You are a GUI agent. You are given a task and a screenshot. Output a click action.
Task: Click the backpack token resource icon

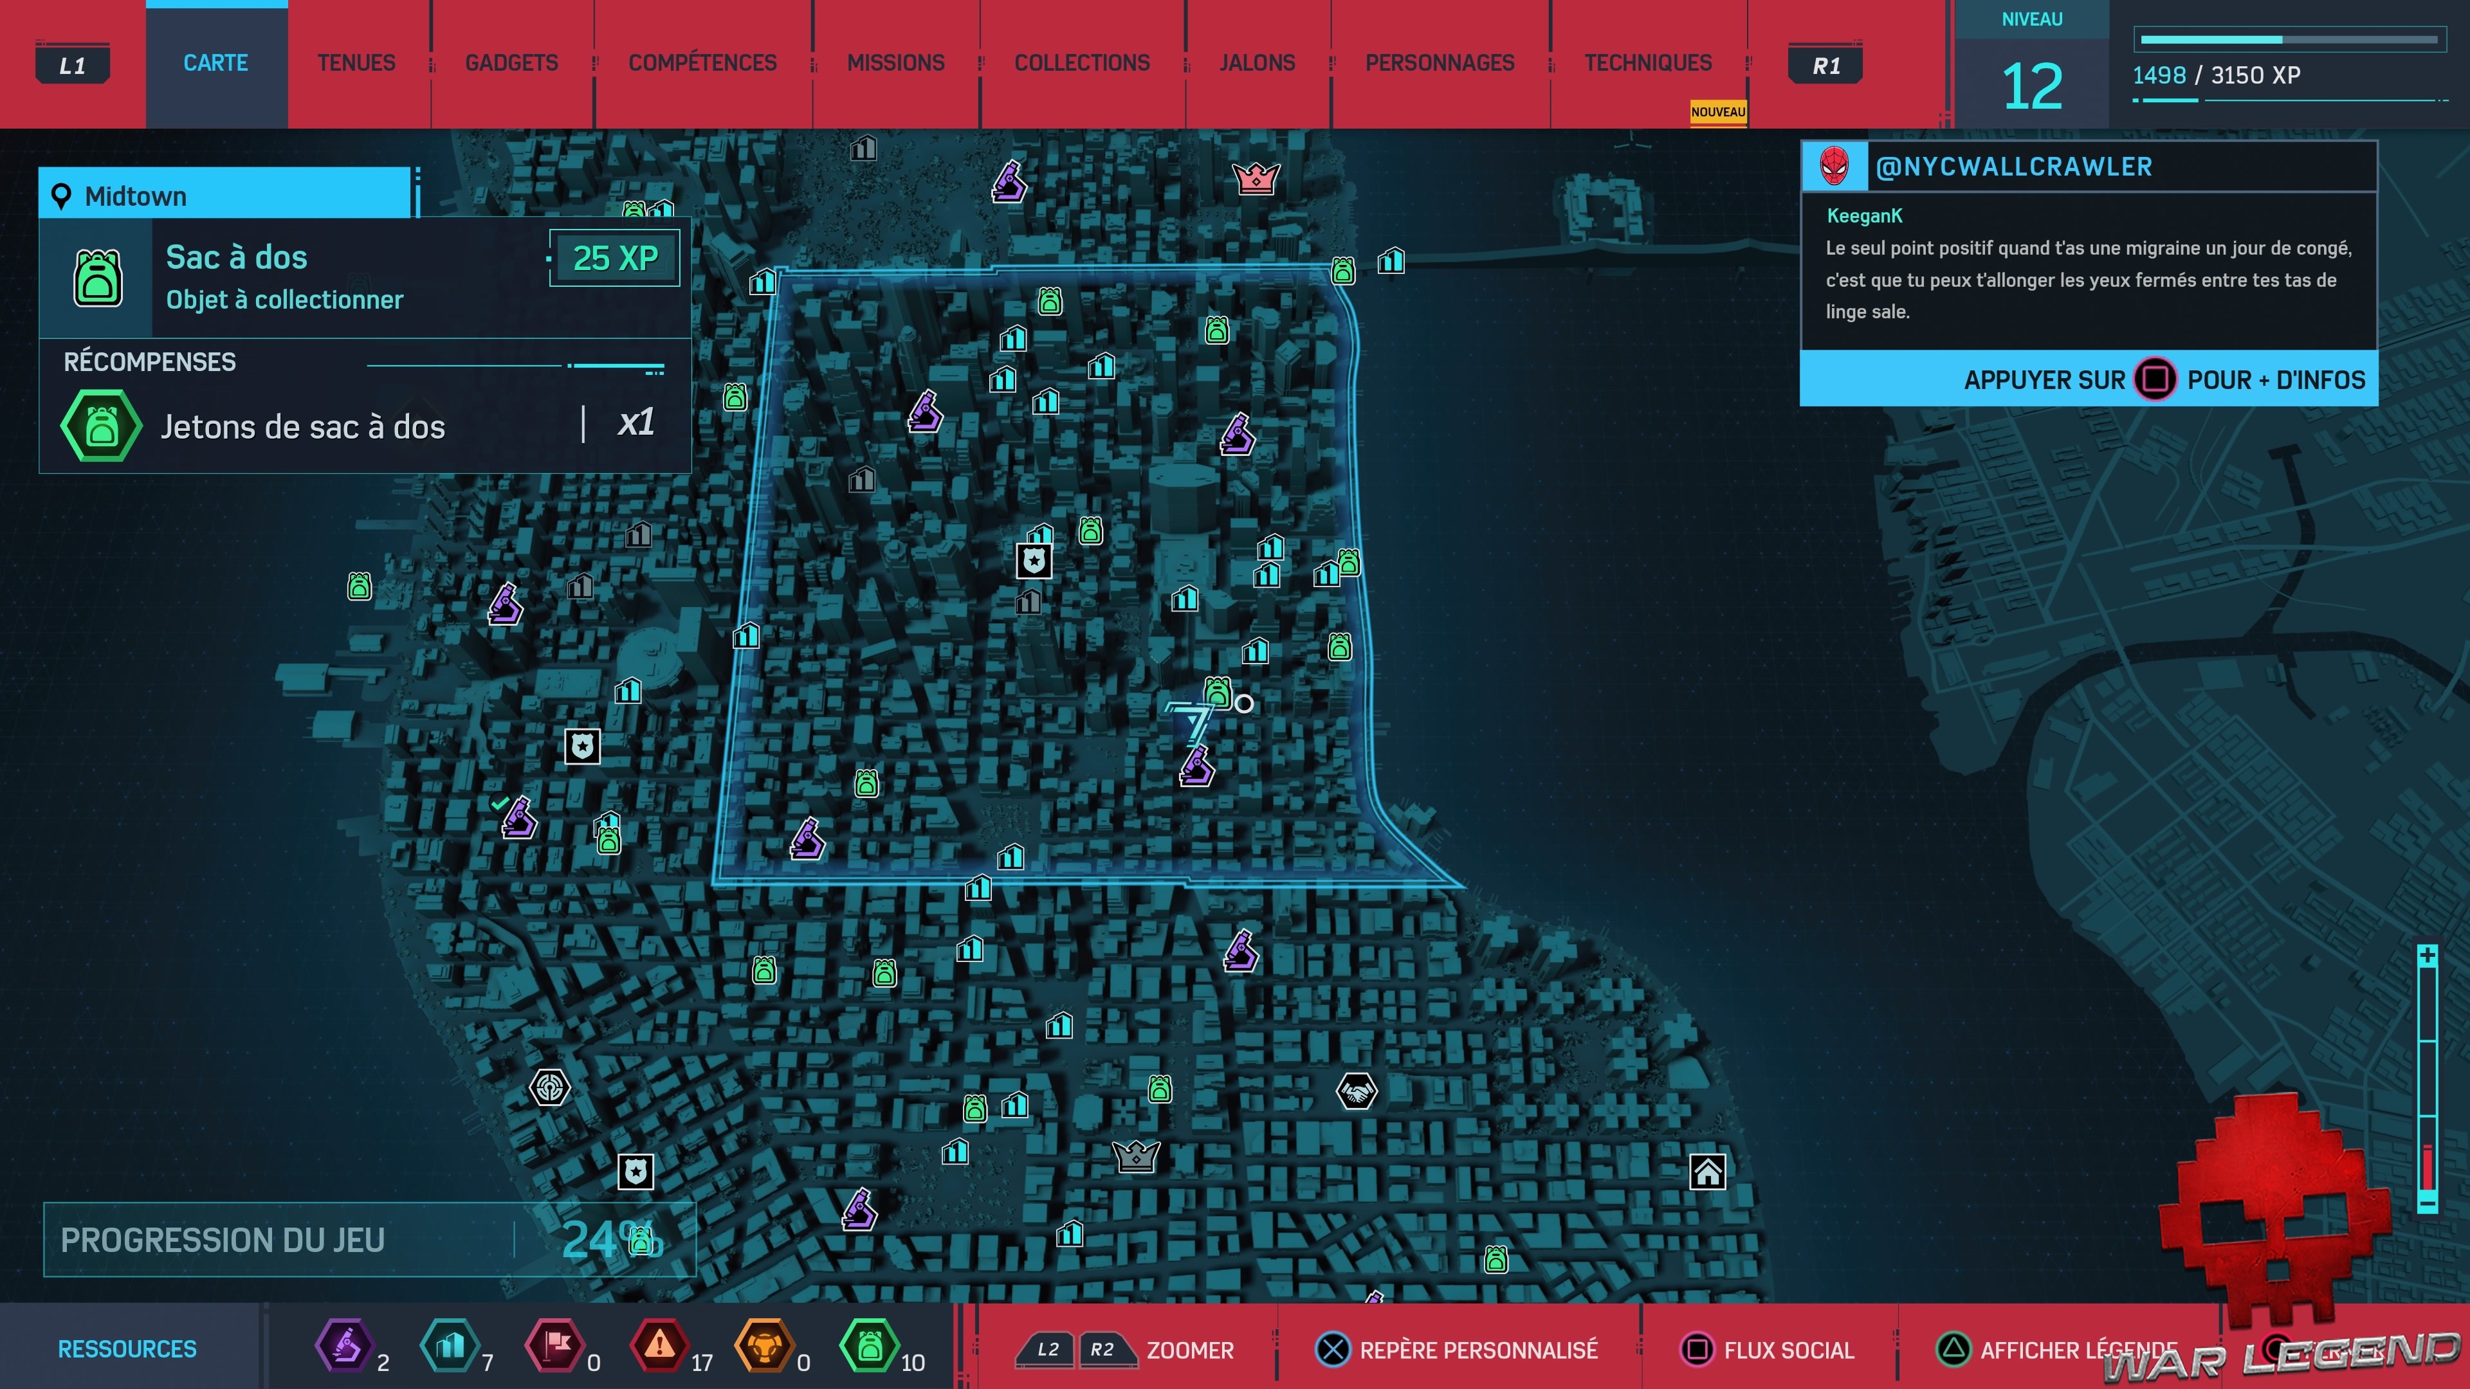869,1346
